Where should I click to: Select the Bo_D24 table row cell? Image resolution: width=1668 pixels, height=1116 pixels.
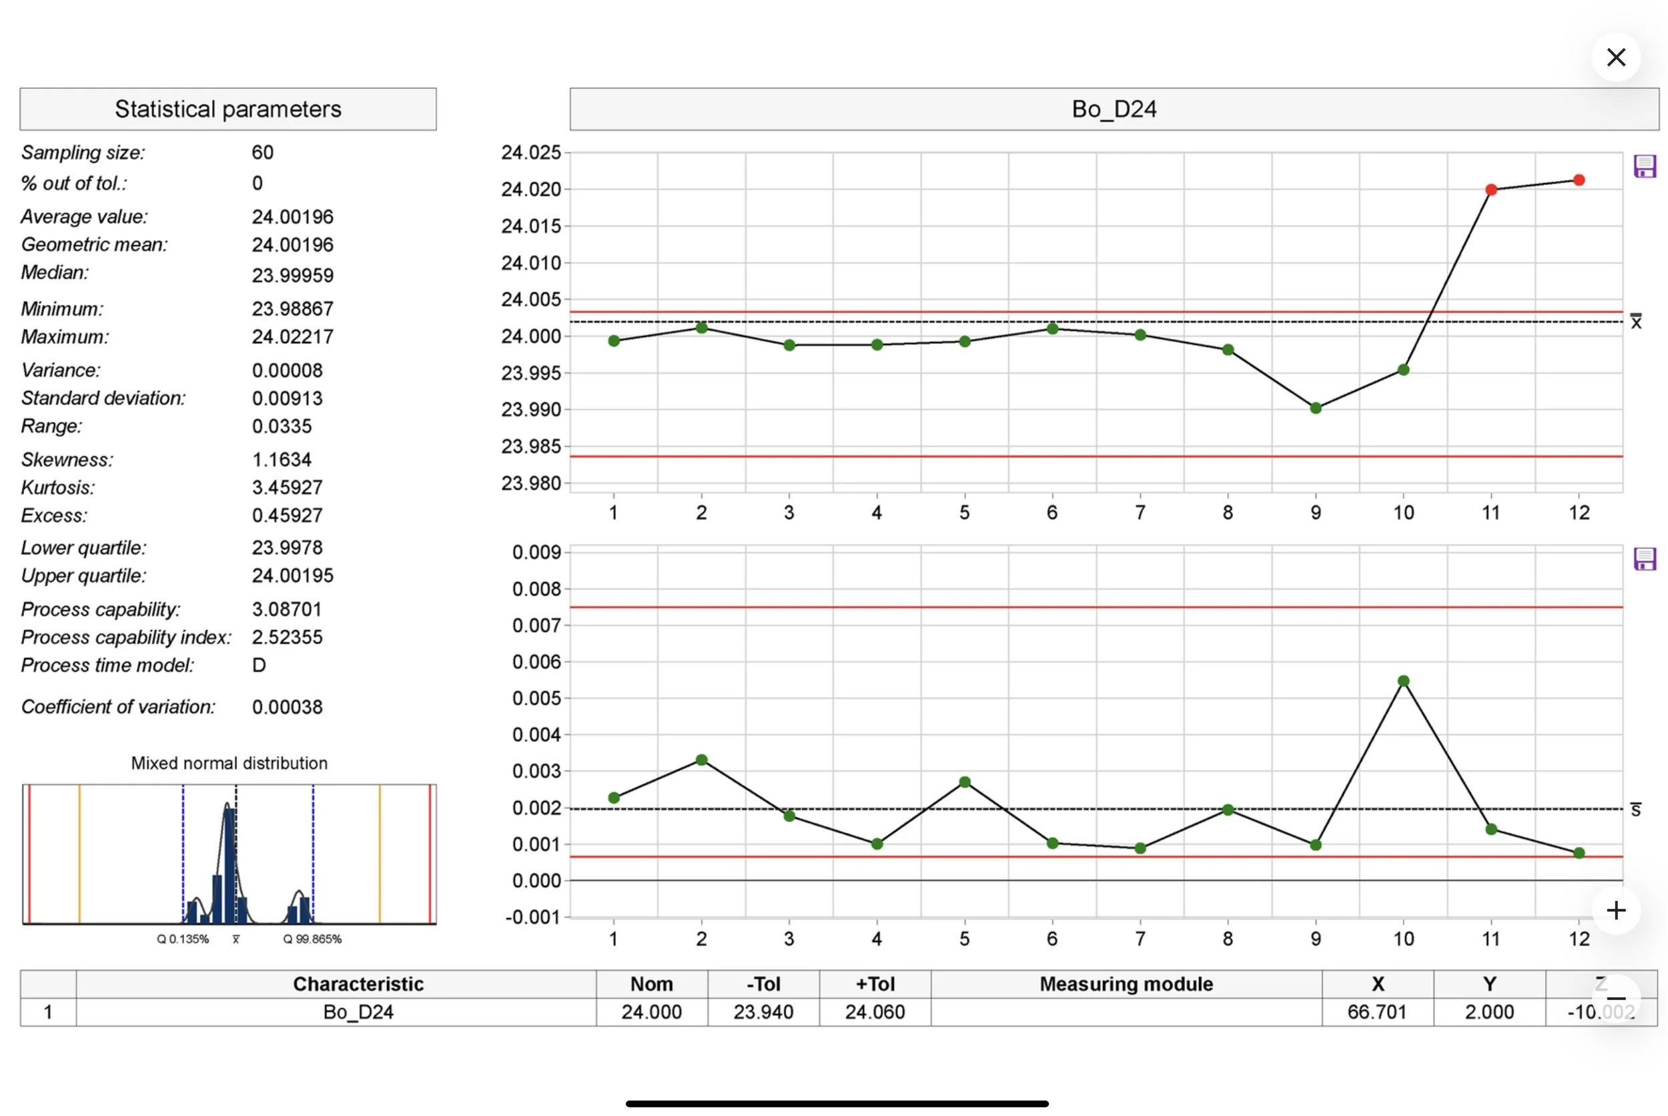tap(358, 1011)
